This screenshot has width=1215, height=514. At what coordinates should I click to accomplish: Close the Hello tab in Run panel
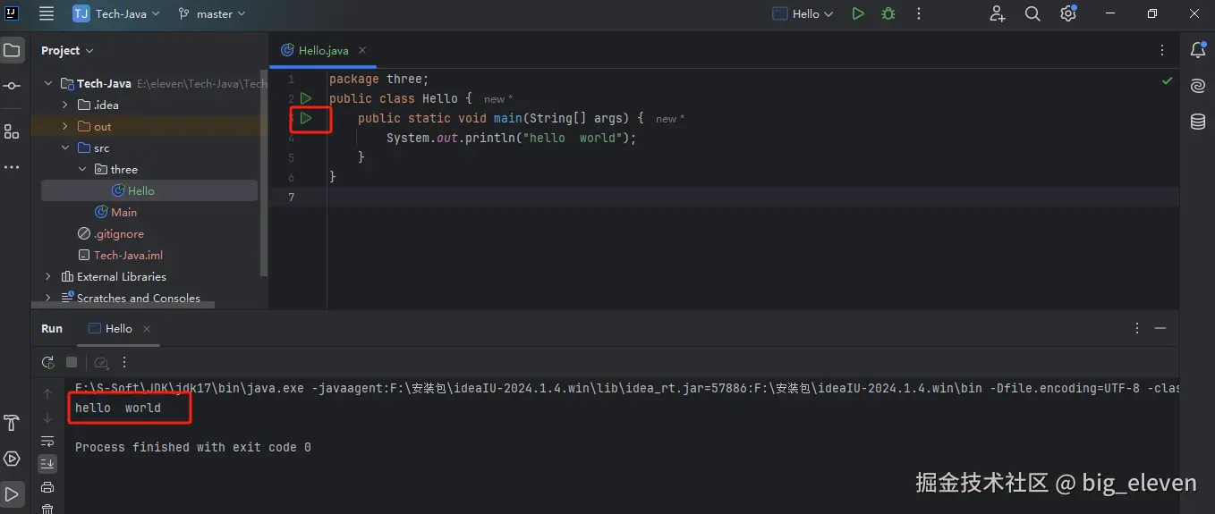(147, 329)
